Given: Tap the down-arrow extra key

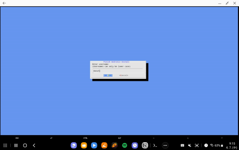Looking at the screenshot, I should coord(188,138).
